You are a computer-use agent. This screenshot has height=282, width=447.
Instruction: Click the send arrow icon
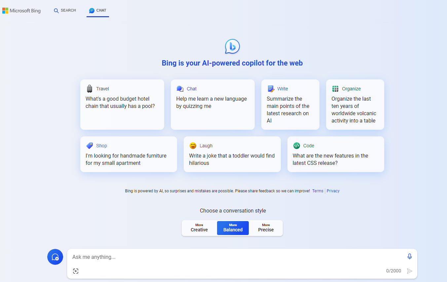pyautogui.click(x=410, y=271)
